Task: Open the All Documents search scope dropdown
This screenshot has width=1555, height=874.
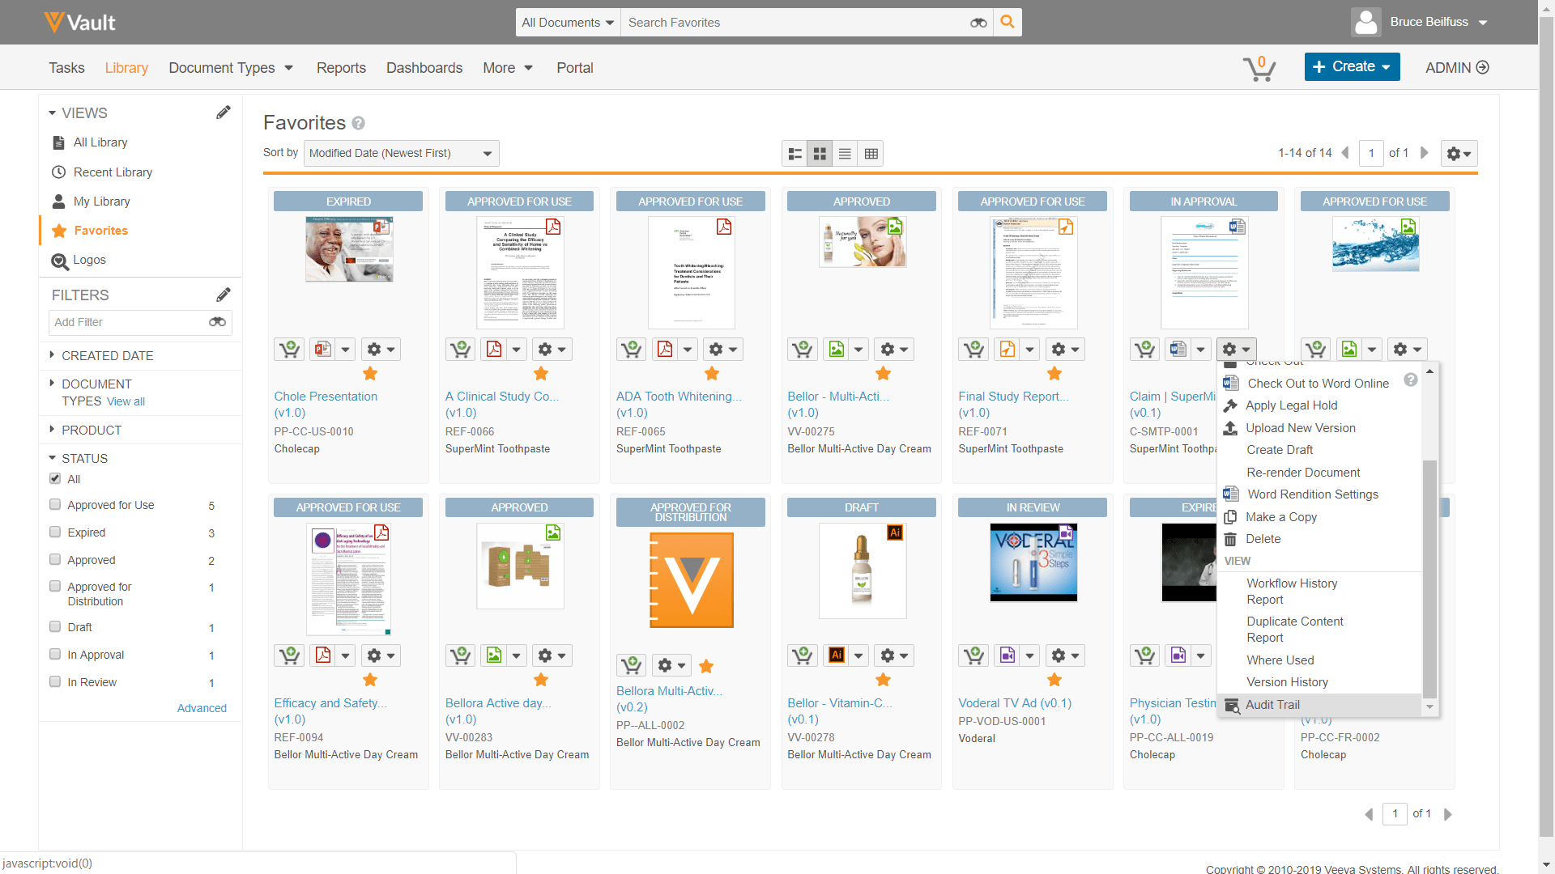Action: [x=568, y=23]
